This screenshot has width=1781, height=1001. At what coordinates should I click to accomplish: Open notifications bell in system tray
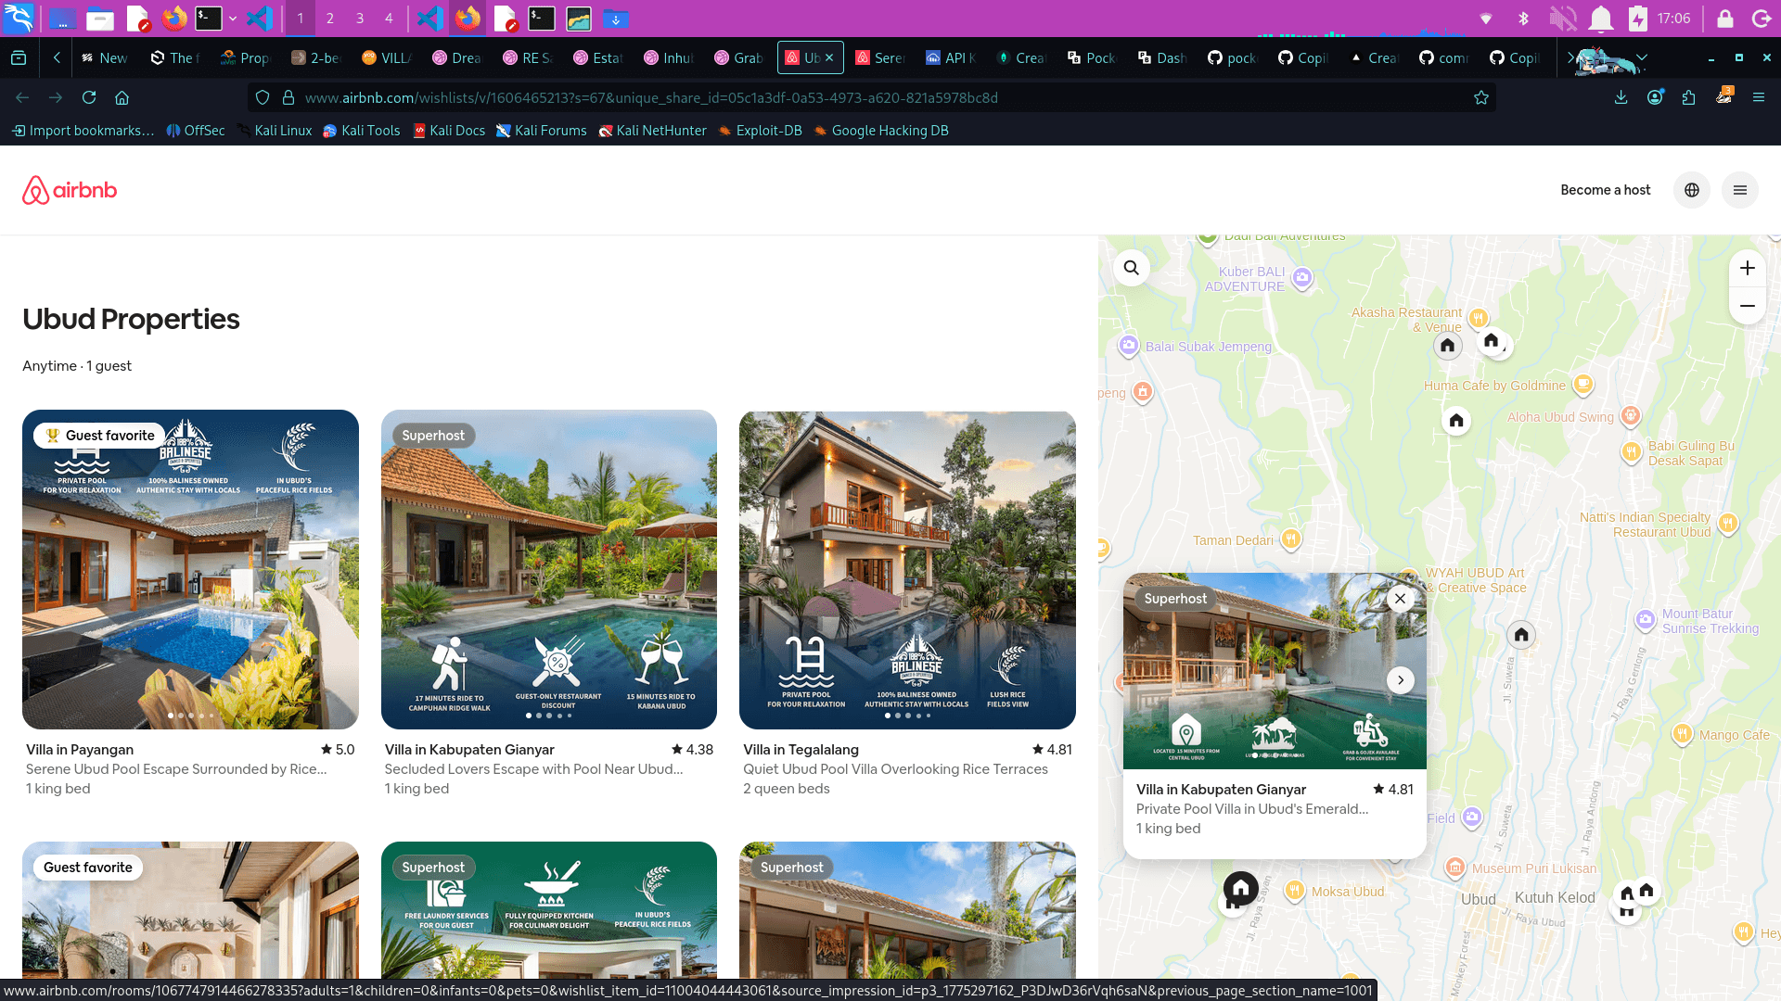(x=1601, y=19)
